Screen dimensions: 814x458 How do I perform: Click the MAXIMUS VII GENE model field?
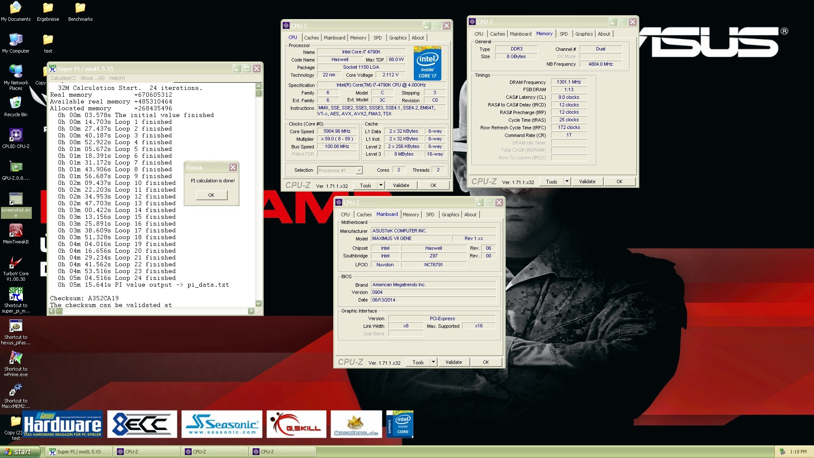411,239
